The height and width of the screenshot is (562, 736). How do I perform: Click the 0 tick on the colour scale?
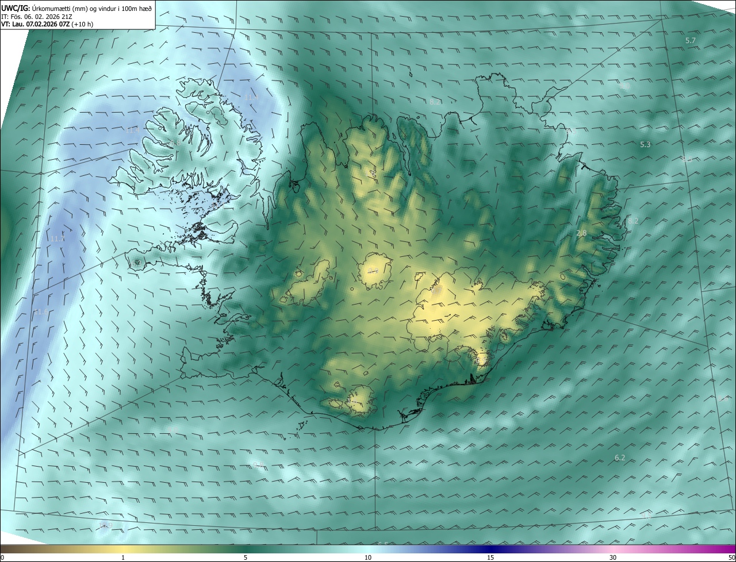[2, 557]
